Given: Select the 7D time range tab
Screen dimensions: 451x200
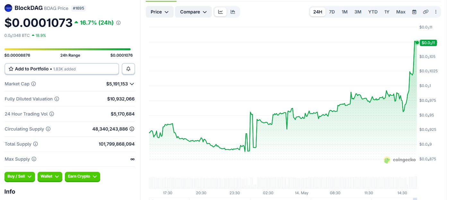Looking at the screenshot, I should click(332, 12).
